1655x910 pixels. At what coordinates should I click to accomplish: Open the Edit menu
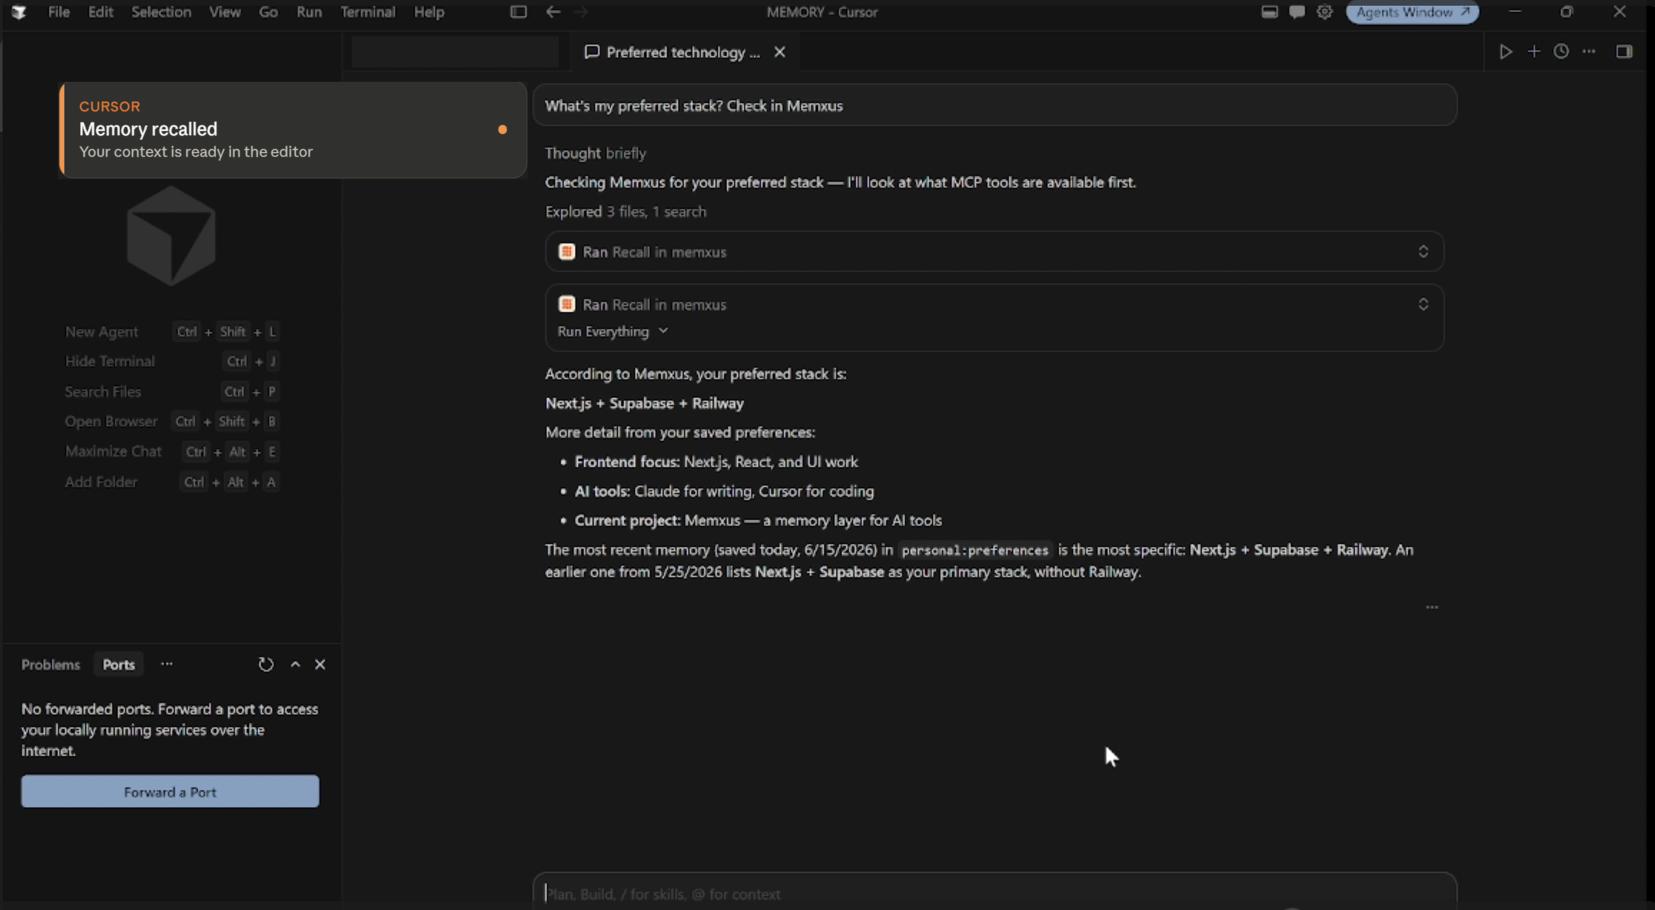[100, 12]
